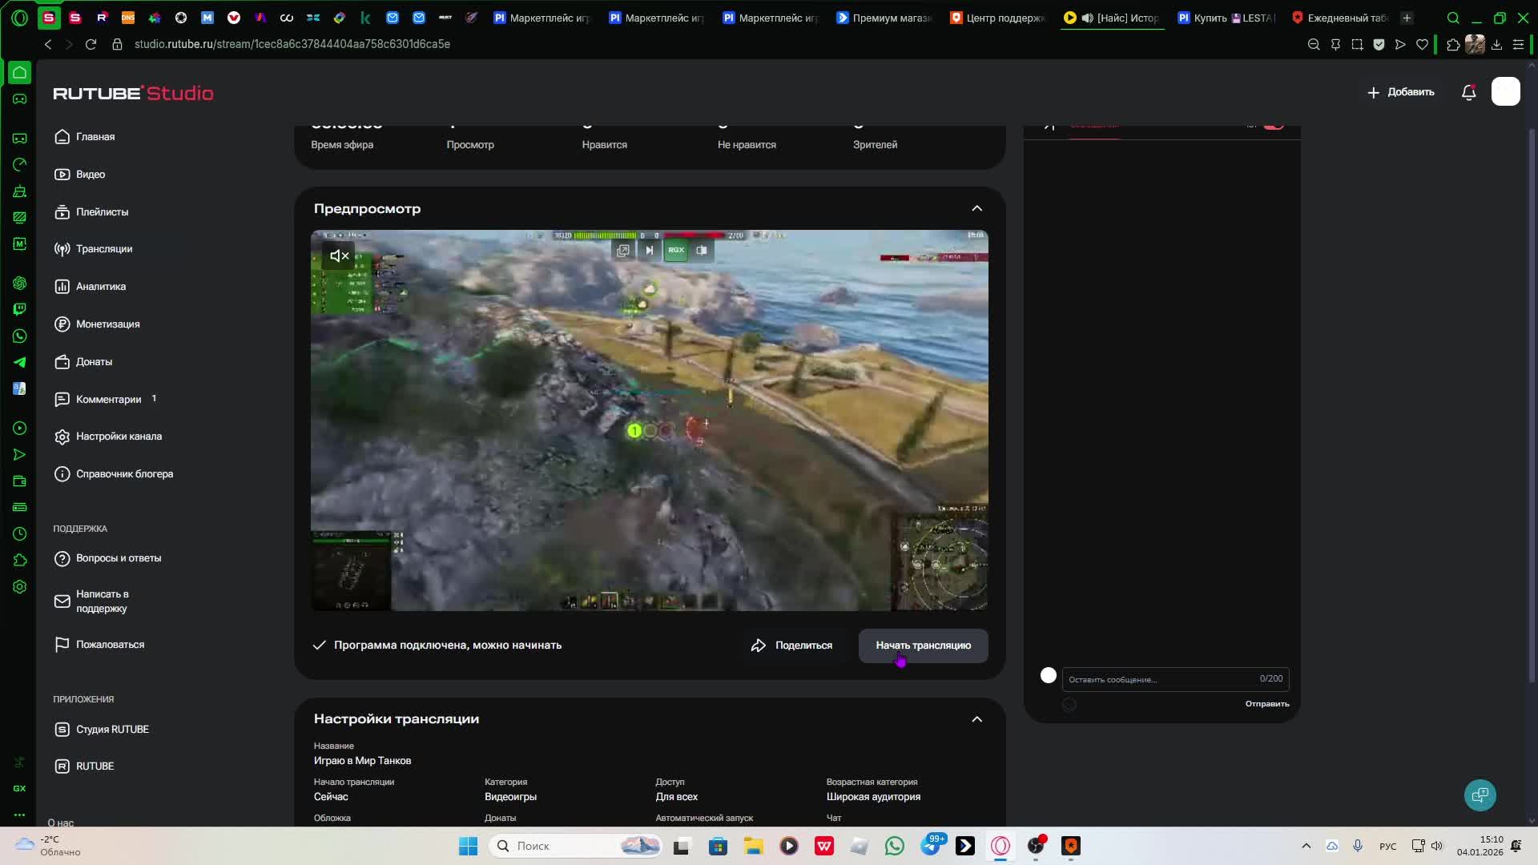This screenshot has height=865, width=1538.
Task: Click Написать в поддержку
Action: click(x=91, y=601)
